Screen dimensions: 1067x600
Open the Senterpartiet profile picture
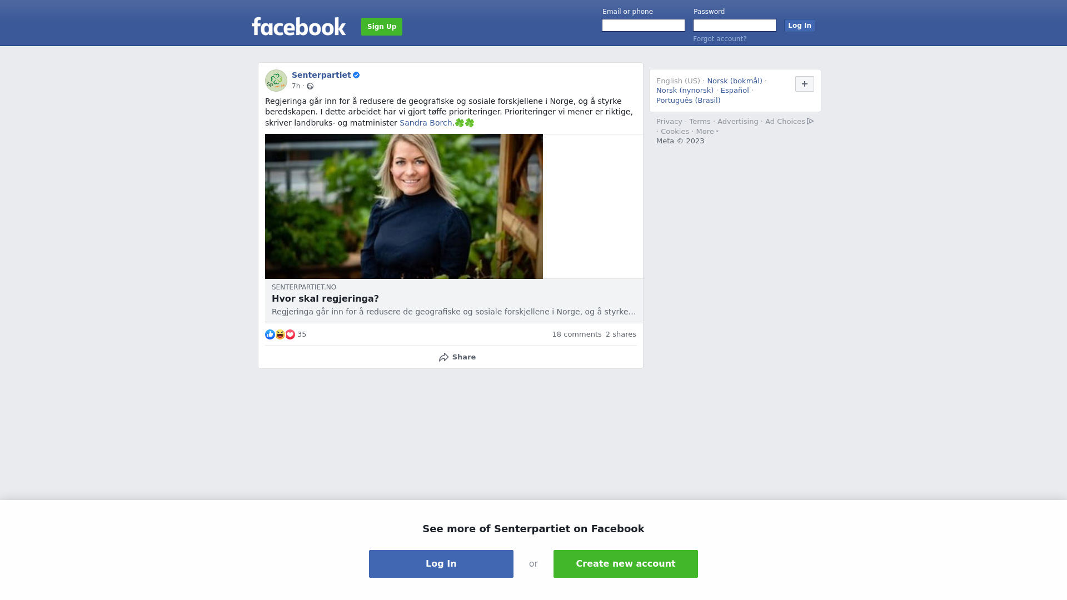pos(276,81)
